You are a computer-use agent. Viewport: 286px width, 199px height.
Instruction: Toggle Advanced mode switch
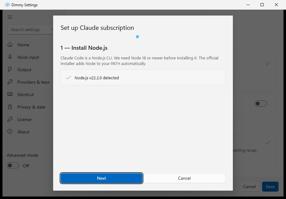click(13, 165)
